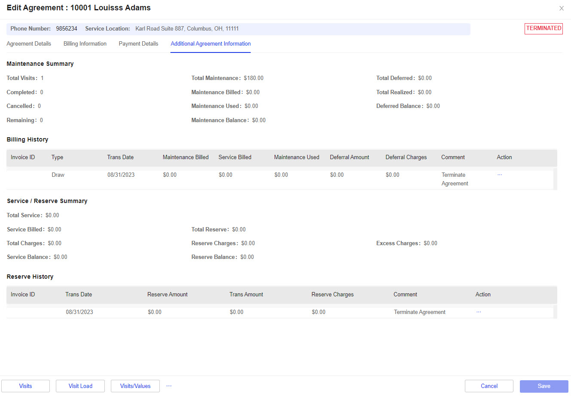Cancel the agreement edits
This screenshot has width=571, height=397.
point(489,386)
